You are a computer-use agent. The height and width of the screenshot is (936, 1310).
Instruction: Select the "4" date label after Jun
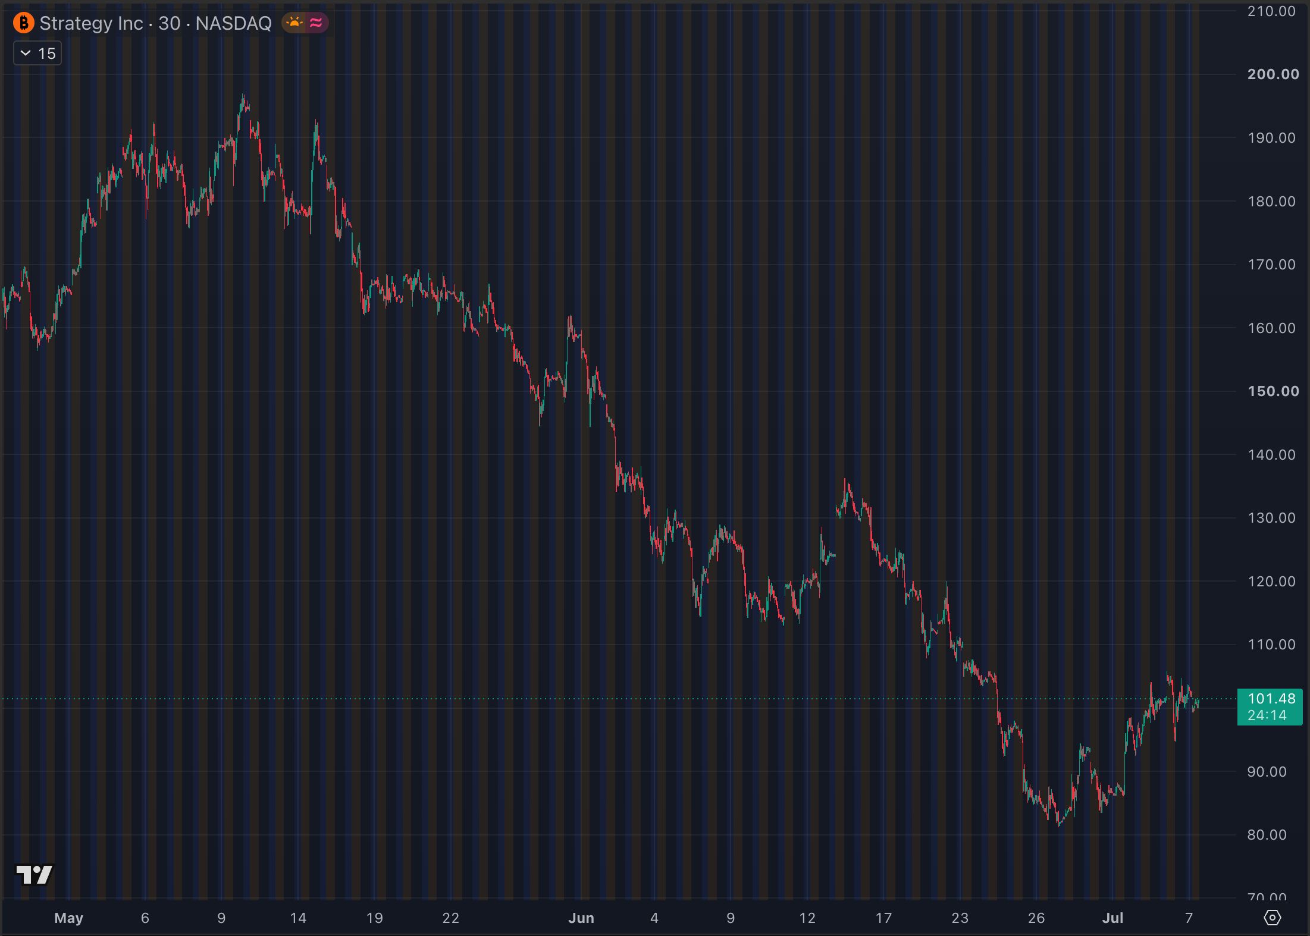pyautogui.click(x=654, y=918)
